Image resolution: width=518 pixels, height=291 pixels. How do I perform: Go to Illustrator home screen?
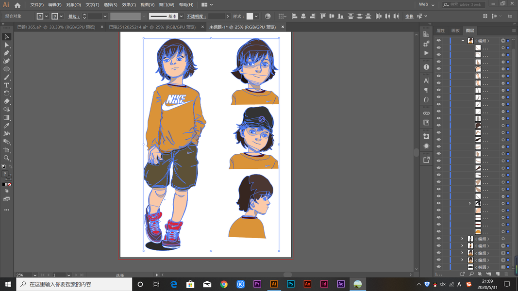pyautogui.click(x=17, y=5)
